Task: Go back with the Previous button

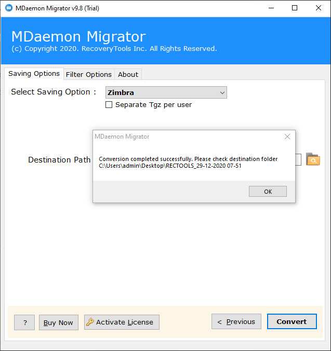Action: pos(236,321)
